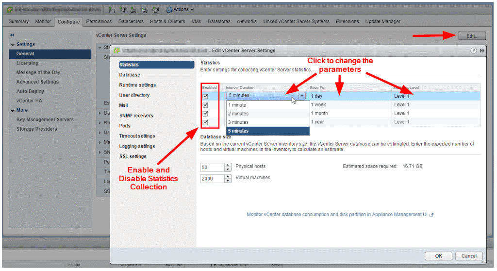Toggle Enabled checkbox for the 1 year row
The height and width of the screenshot is (271, 497).
(205, 122)
